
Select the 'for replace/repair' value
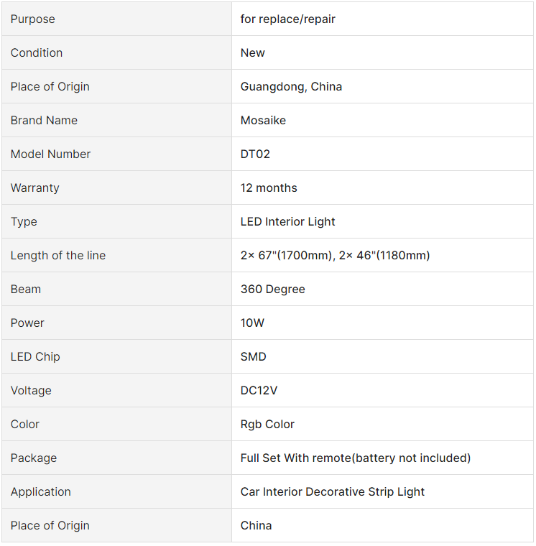[x=287, y=19]
